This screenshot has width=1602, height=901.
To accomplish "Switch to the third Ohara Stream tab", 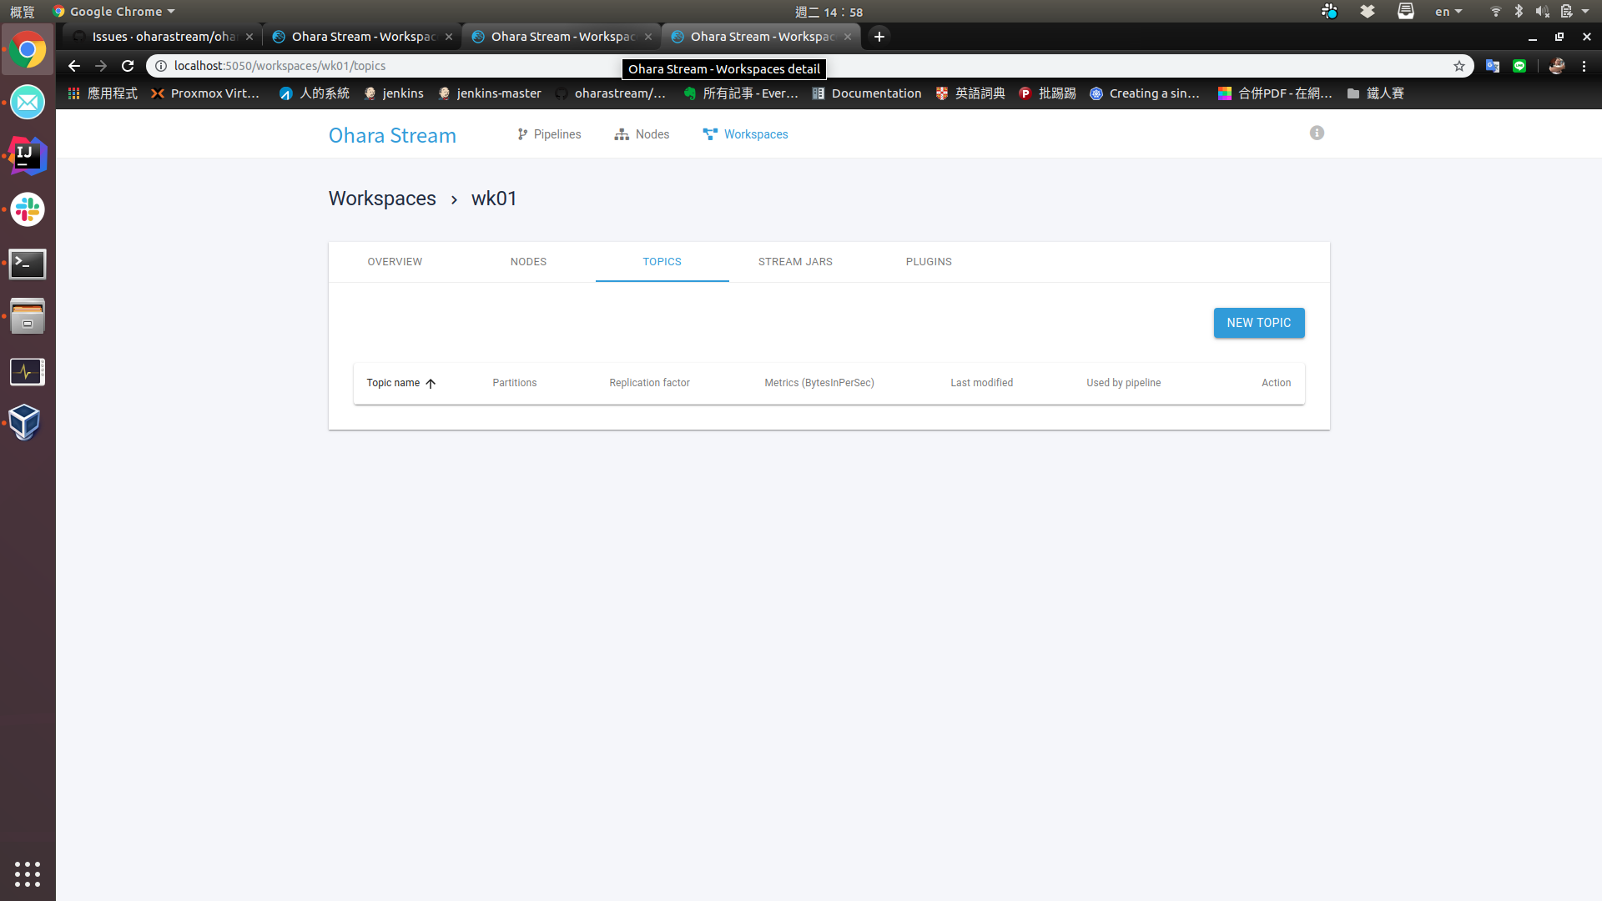I will click(761, 37).
